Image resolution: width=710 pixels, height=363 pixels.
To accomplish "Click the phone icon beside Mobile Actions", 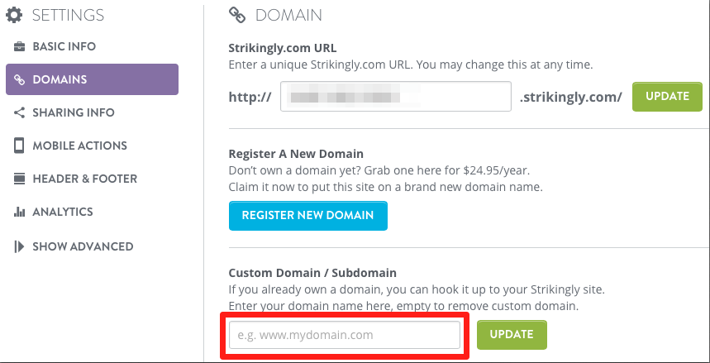I will [x=19, y=146].
